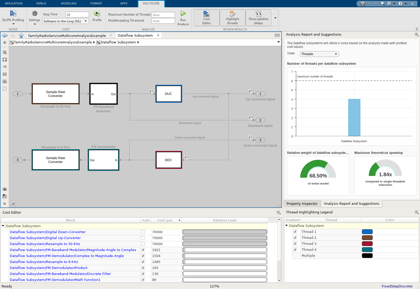The width and height of the screenshot is (420, 289).
Task: Change the Thread 1 blue color swatch
Action: click(x=367, y=232)
